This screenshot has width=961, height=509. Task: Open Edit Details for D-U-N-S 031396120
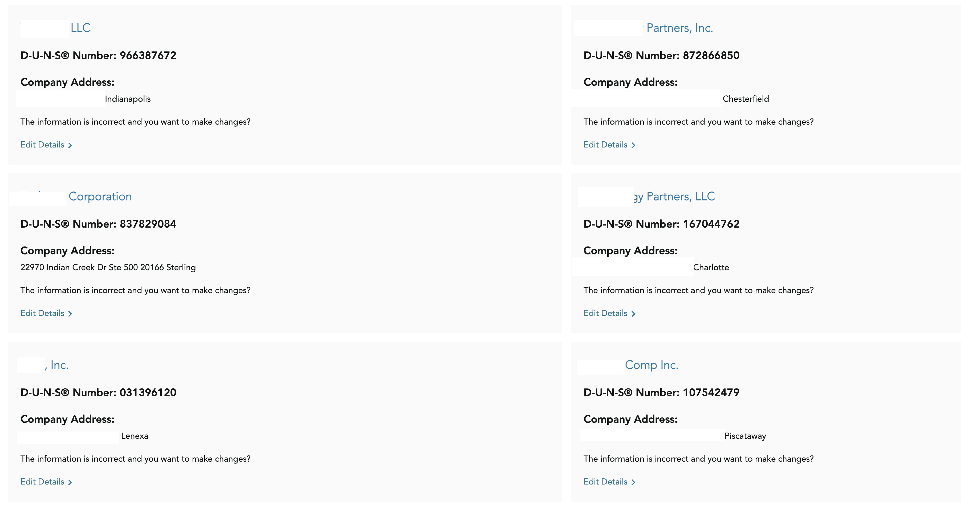42,482
